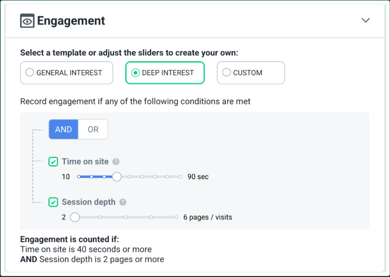The height and width of the screenshot is (277, 390).
Task: Click the Session depth slider handle
Action: 74,217
